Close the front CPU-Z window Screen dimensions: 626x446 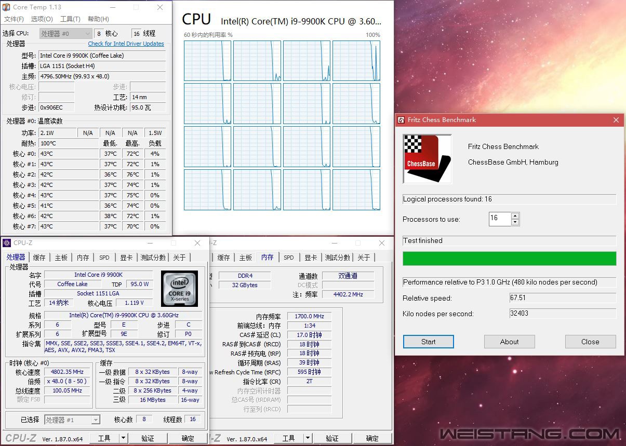[197, 242]
